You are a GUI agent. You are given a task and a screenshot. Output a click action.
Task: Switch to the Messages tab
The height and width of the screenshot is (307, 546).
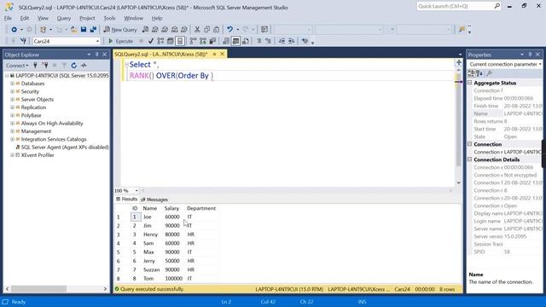(154, 200)
